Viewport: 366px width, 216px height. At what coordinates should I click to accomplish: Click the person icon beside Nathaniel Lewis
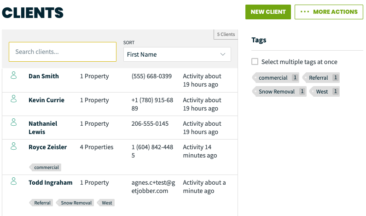[14, 123]
